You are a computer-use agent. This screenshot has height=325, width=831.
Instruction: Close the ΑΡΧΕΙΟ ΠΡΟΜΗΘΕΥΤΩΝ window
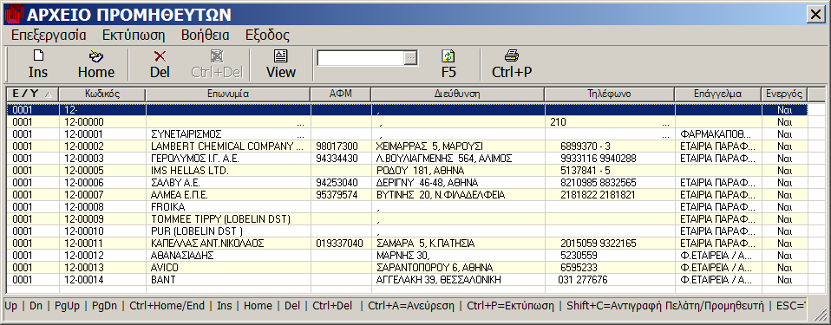tap(815, 15)
